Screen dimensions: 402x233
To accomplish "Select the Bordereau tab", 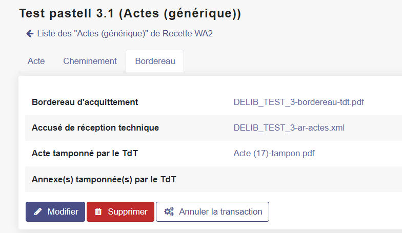I will pyautogui.click(x=155, y=61).
